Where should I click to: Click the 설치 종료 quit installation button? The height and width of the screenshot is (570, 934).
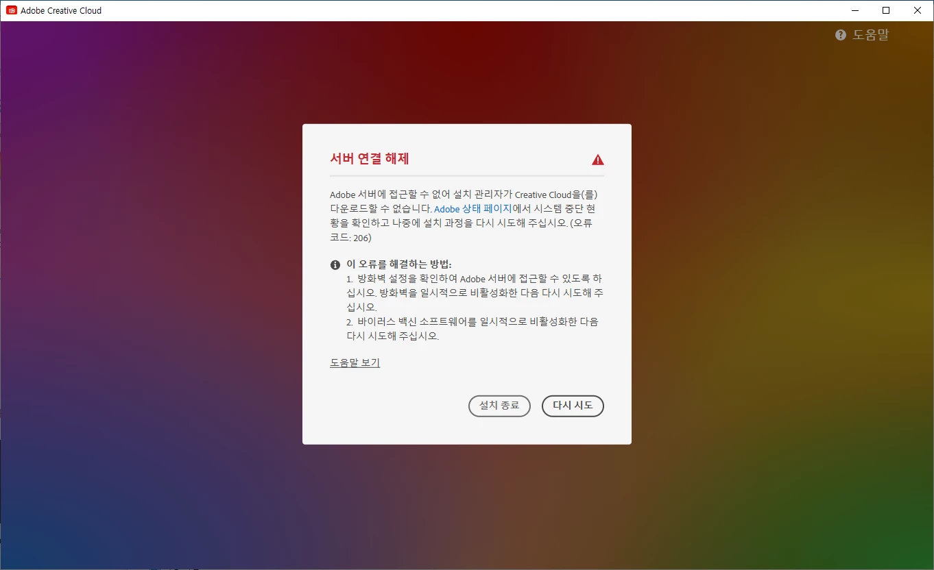499,406
